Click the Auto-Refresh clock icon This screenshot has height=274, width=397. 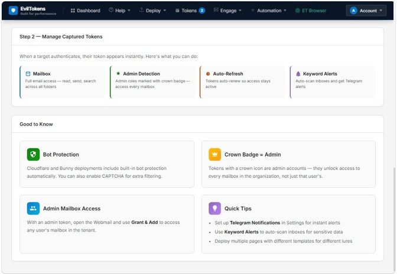coord(208,74)
